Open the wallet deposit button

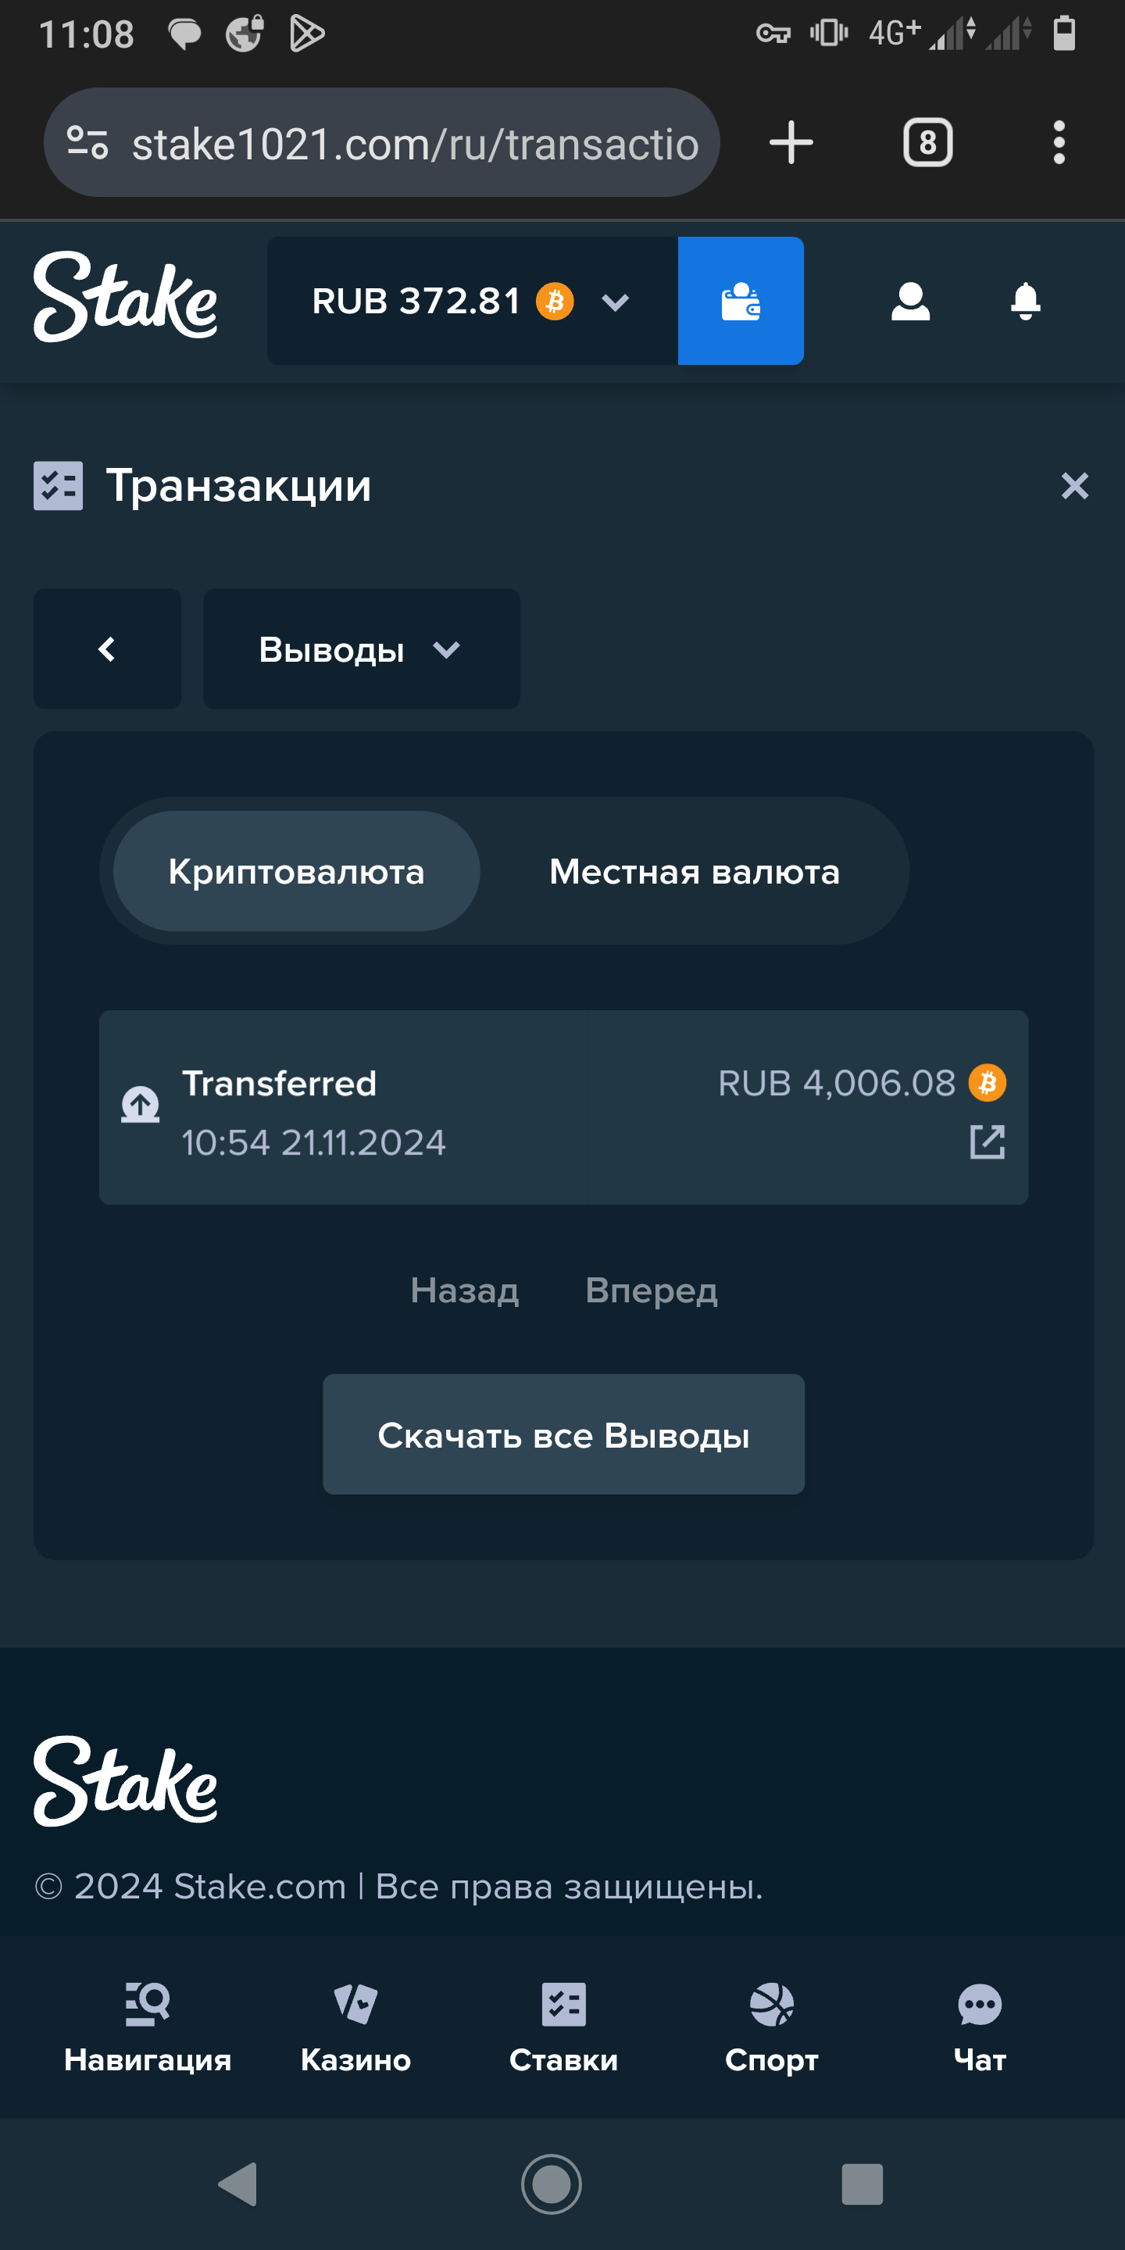(740, 301)
